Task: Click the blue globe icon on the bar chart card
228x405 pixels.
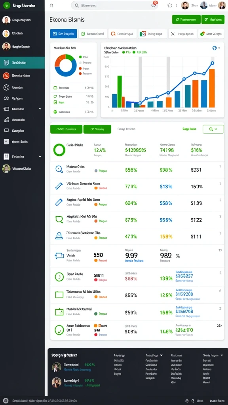Action: click(214, 48)
